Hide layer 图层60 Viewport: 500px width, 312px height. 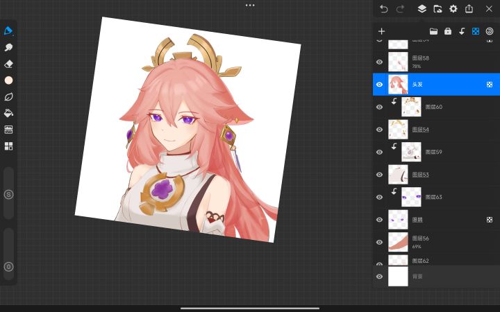click(x=379, y=107)
